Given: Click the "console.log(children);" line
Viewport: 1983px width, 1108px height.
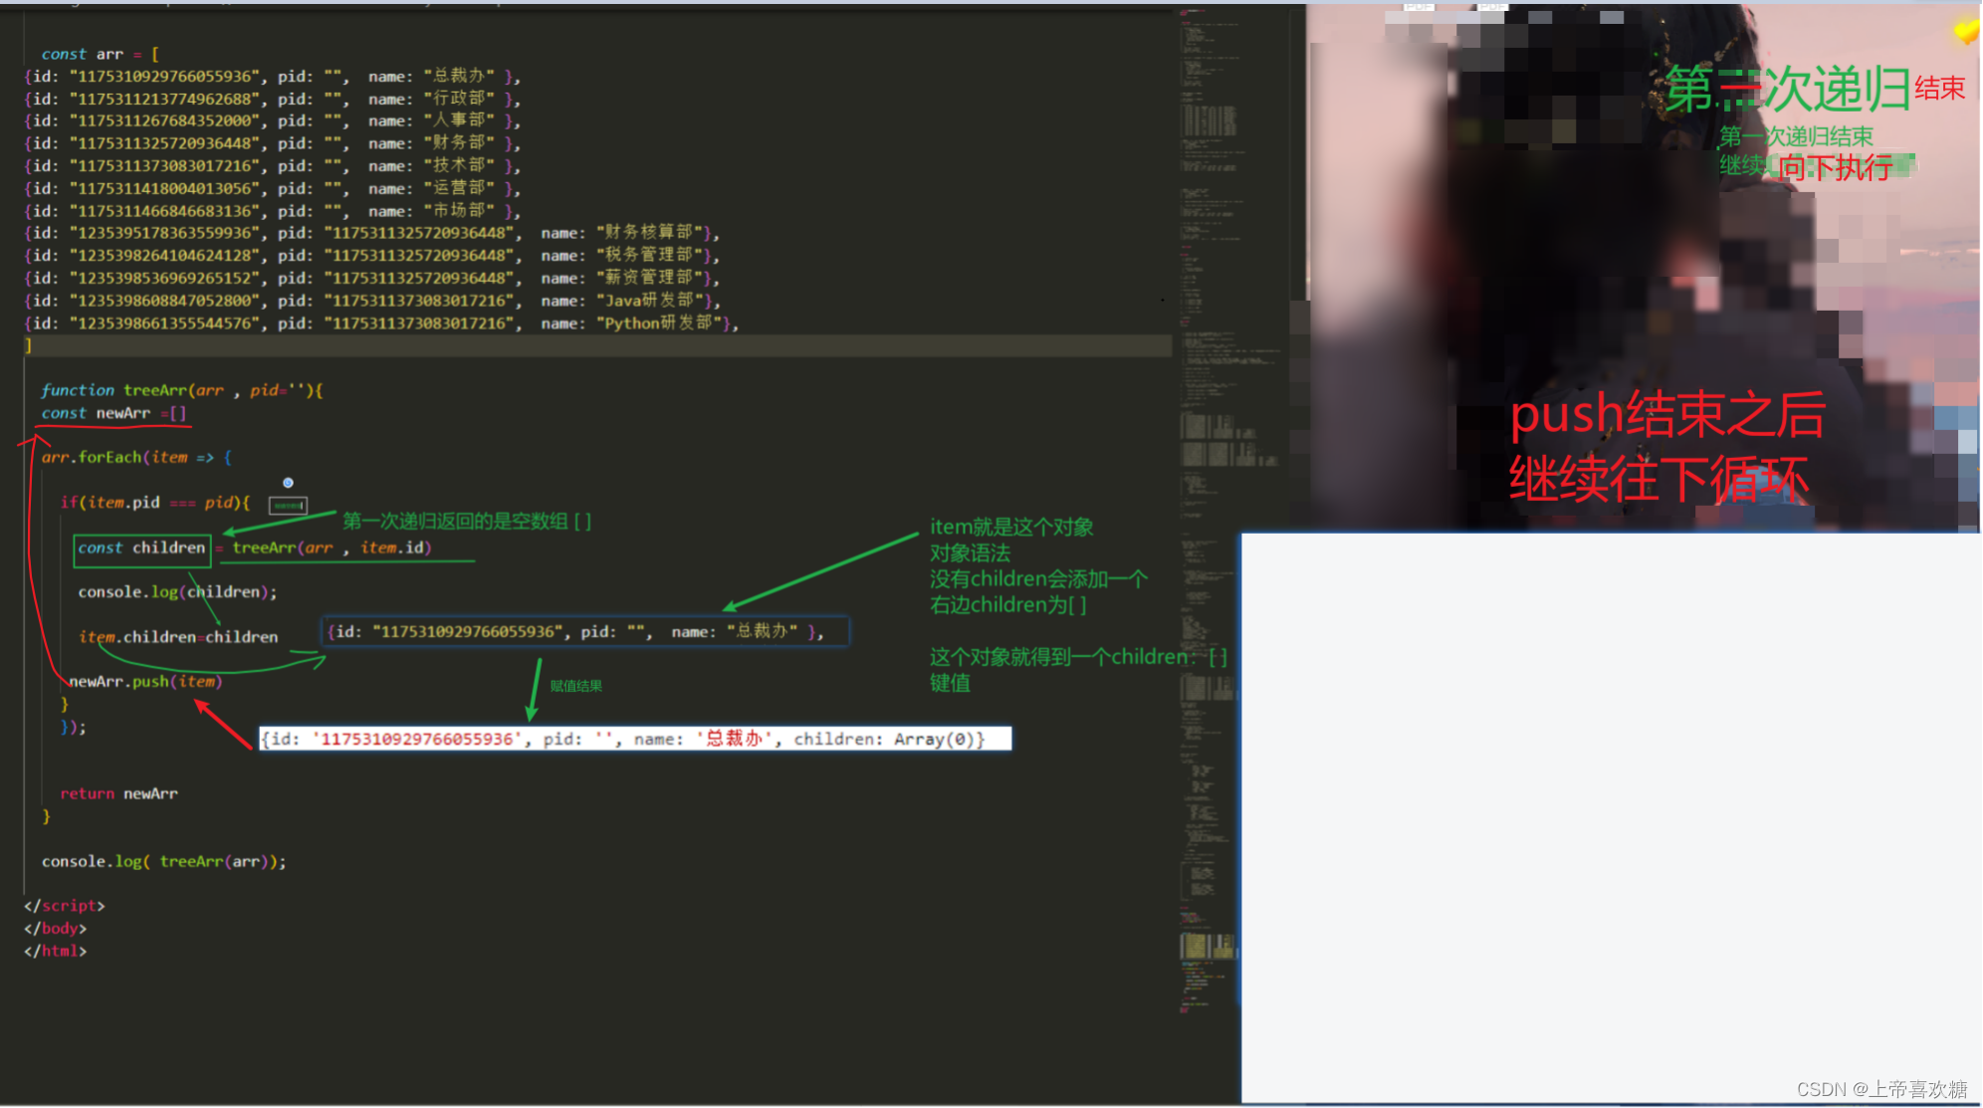Looking at the screenshot, I should tap(177, 591).
